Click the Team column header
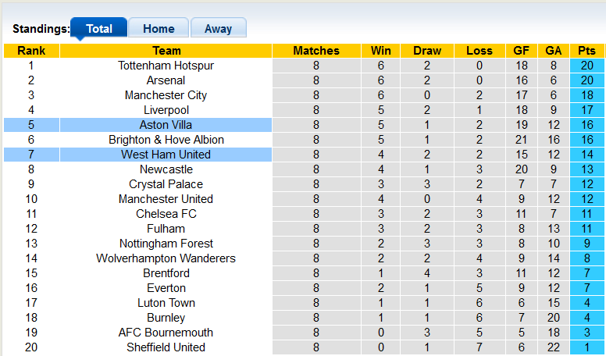 pos(166,51)
